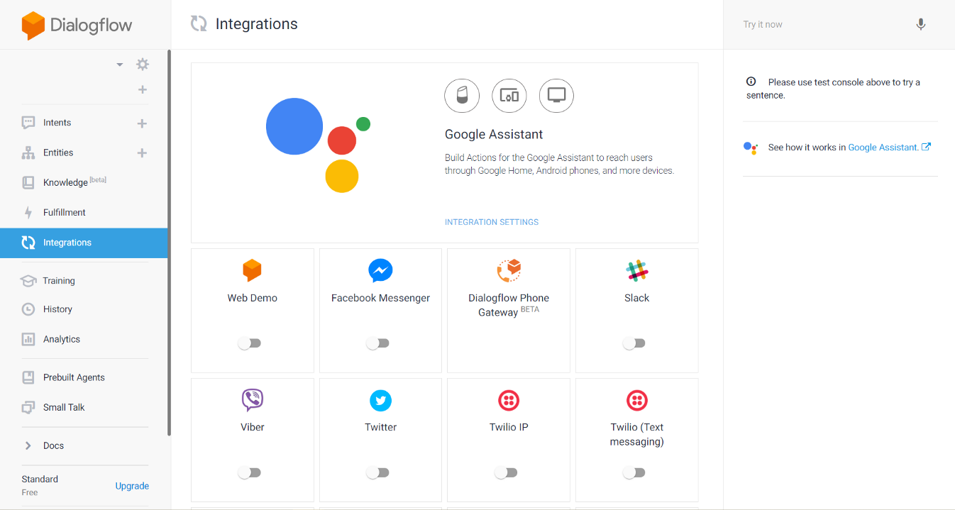Viewport: 955px width, 510px height.
Task: Click the plus icon next to Intents
Action: 142,123
